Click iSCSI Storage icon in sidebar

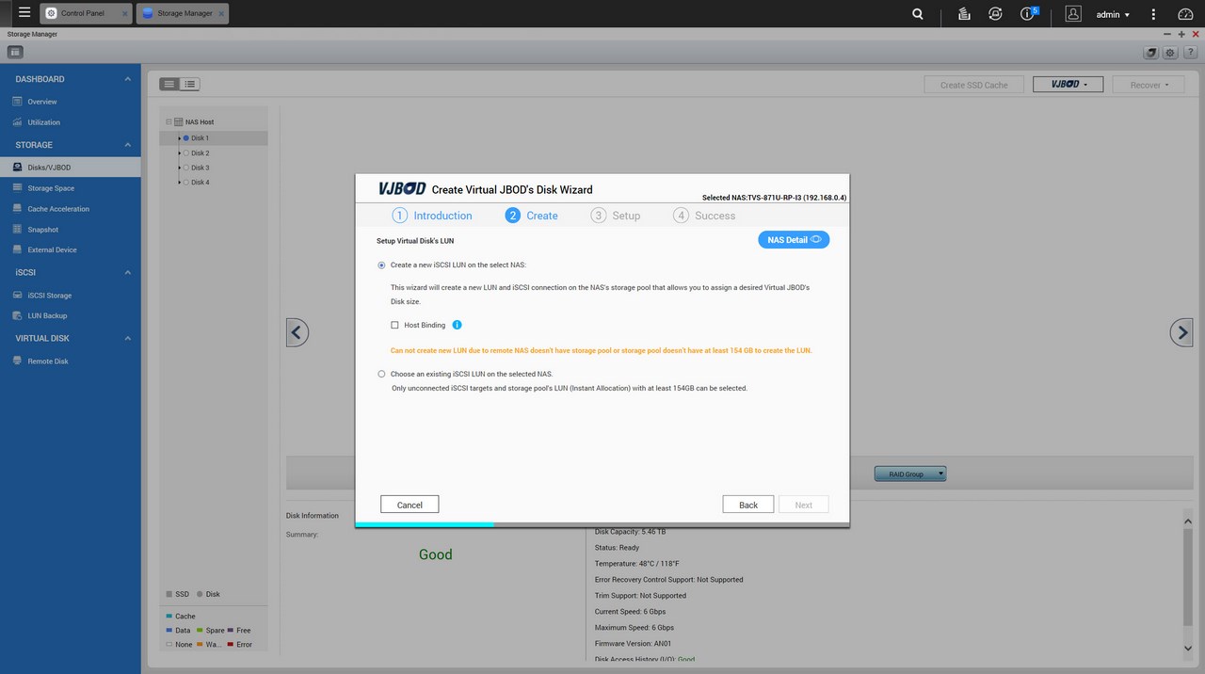point(17,295)
